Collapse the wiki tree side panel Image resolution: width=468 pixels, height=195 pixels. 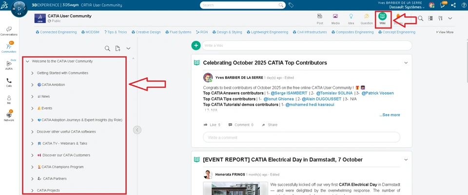point(137,130)
